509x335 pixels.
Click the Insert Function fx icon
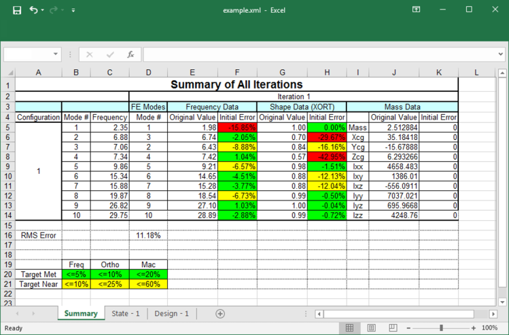click(x=130, y=54)
